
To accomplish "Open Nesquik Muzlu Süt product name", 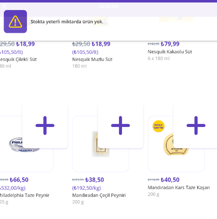I will pos(92,60).
